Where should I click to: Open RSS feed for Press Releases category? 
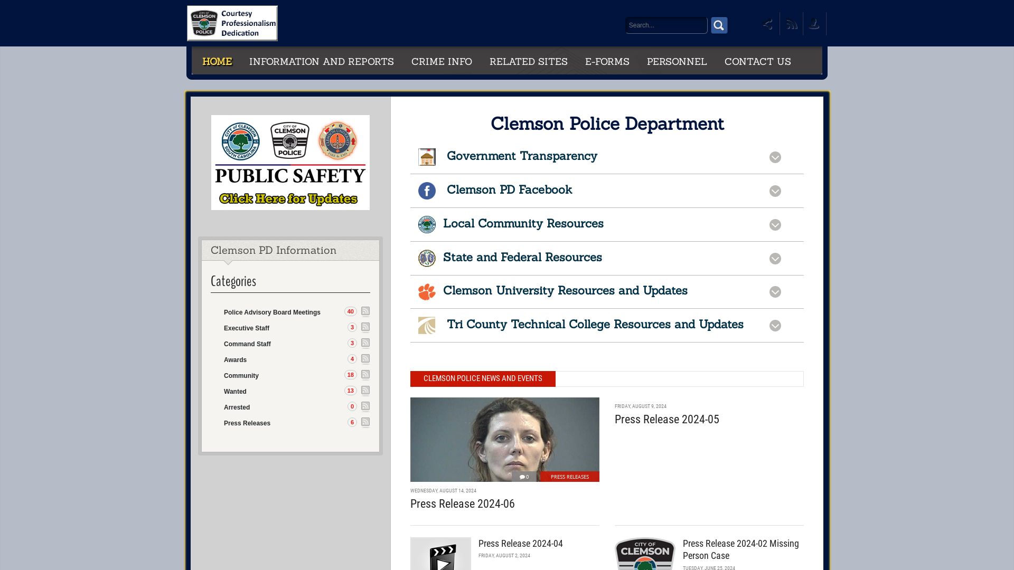[x=365, y=422]
